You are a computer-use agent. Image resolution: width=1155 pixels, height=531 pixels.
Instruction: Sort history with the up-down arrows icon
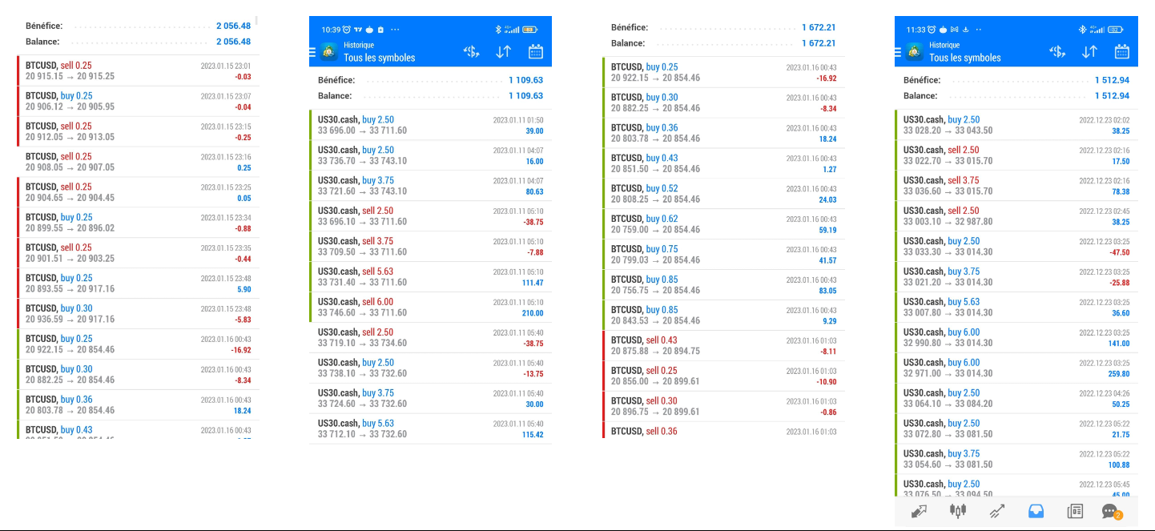click(1089, 51)
